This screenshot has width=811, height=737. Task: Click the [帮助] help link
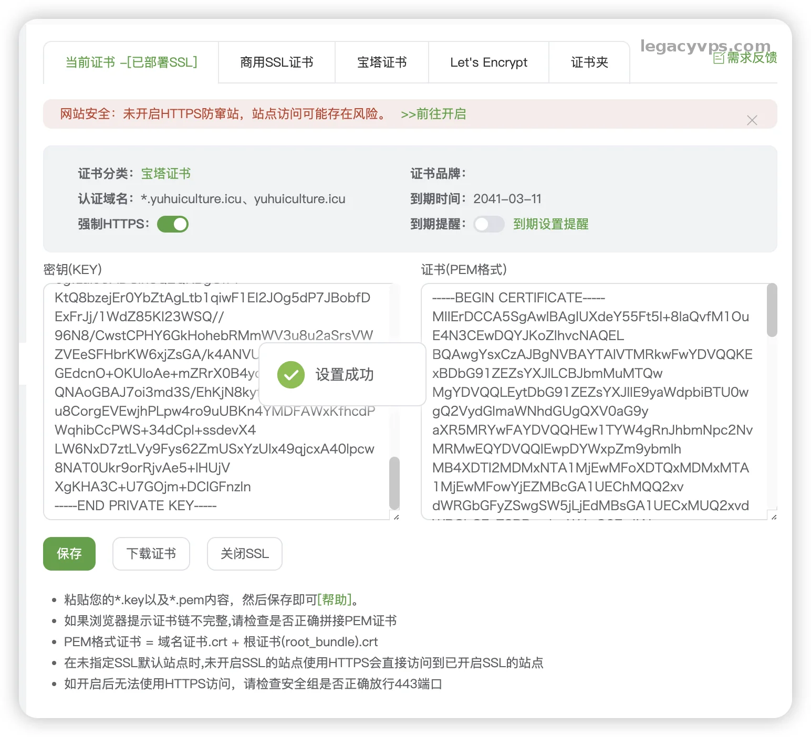tap(334, 599)
